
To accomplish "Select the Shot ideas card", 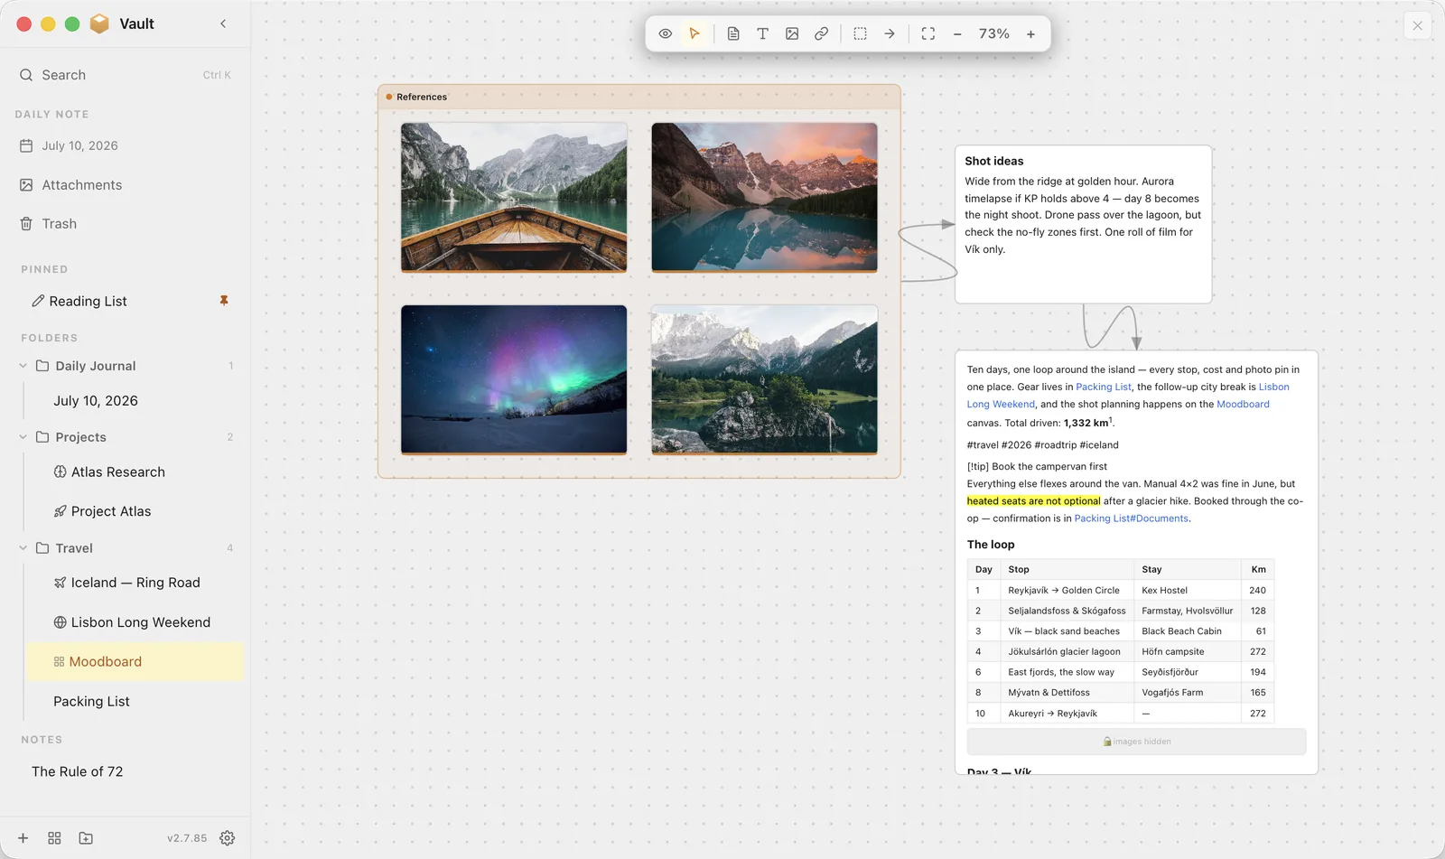I will [x=1083, y=224].
